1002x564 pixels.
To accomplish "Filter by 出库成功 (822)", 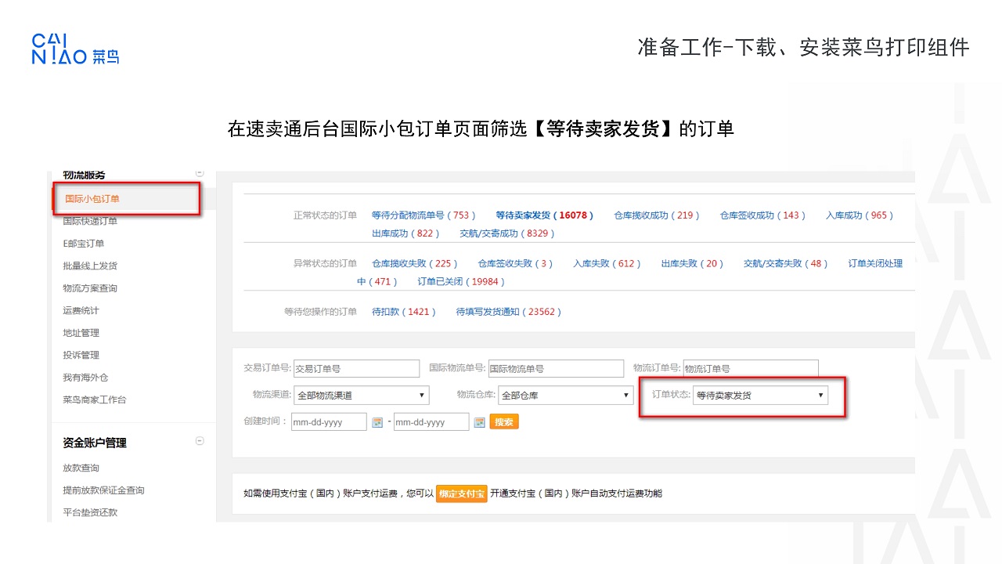I will tap(405, 233).
